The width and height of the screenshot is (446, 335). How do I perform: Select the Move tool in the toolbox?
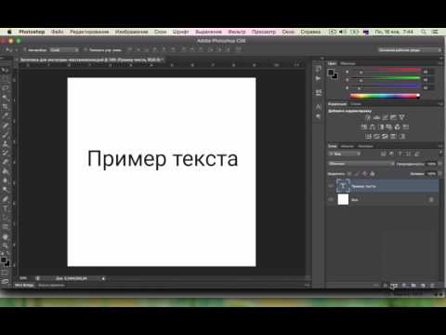[x=6, y=71]
